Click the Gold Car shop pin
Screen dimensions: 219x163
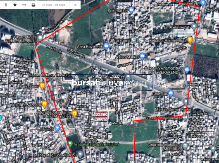(x=171, y=93)
